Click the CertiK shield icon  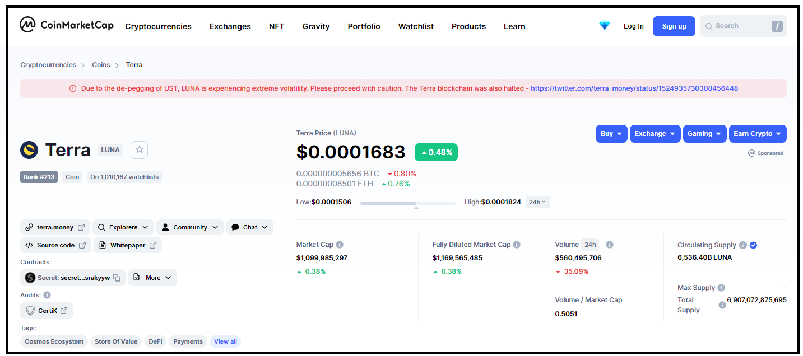(30, 311)
